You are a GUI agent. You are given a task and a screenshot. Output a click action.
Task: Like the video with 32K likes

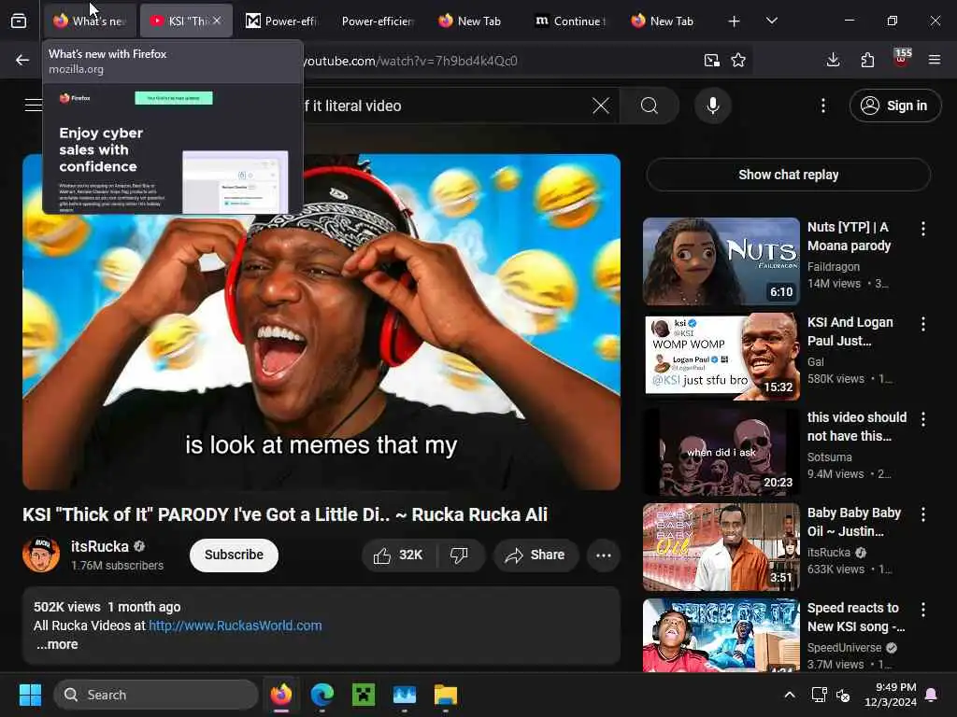click(x=398, y=555)
